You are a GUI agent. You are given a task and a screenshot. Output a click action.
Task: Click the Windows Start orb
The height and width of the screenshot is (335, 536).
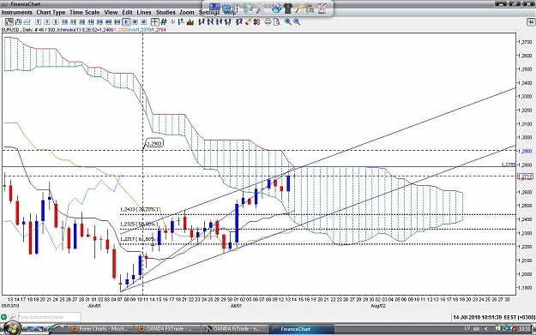click(x=12, y=328)
